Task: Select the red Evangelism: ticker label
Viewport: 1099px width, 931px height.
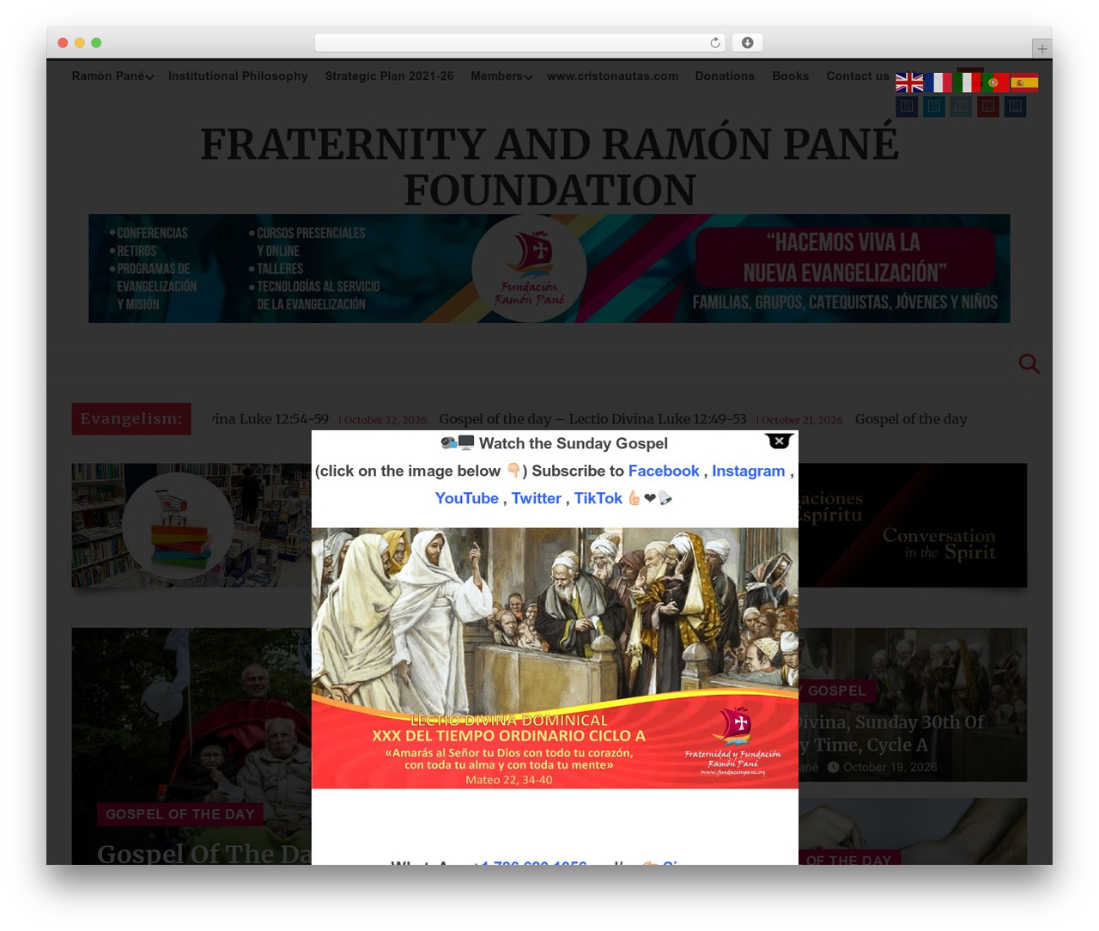Action: (x=131, y=419)
